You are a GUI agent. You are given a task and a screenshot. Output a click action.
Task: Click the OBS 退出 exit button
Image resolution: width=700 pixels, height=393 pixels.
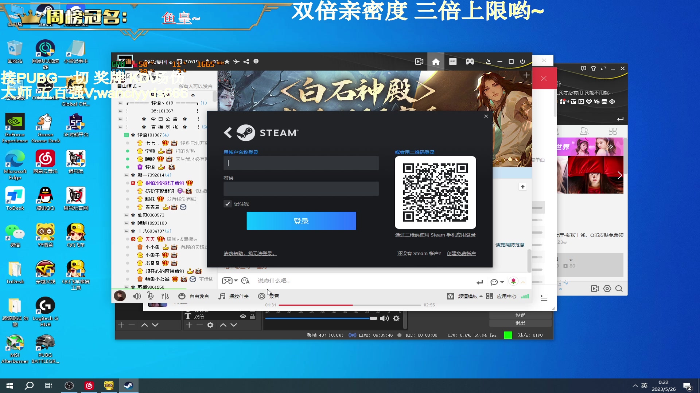[520, 323]
